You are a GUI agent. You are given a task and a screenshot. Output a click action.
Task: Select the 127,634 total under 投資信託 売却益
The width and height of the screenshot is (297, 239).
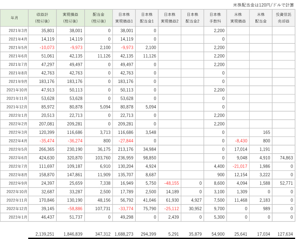click(x=285, y=234)
